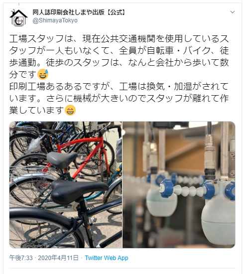
Task: Click the house logo in the avatar
Action: tap(18, 17)
